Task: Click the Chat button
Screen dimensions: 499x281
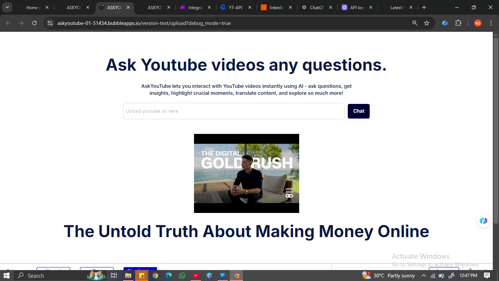Action: pos(359,111)
